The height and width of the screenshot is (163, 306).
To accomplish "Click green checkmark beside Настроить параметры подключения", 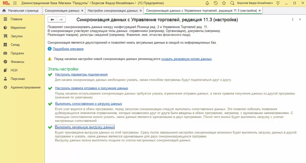I will (50, 75).
